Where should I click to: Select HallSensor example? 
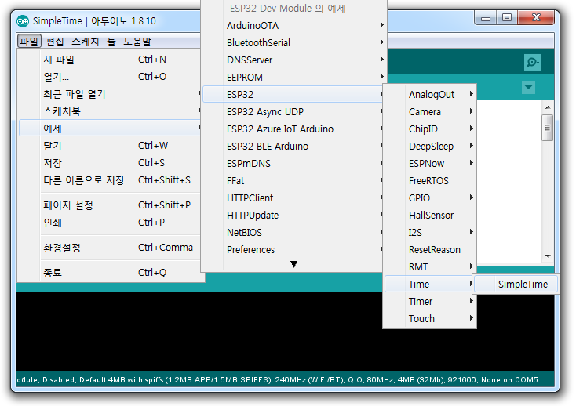click(429, 215)
